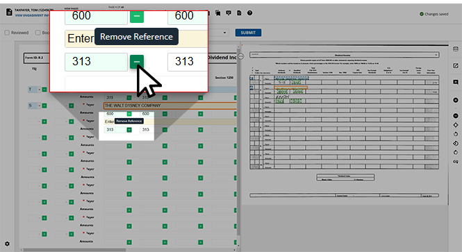Click the first 313 amount field
This screenshot has width=462, height=252.
point(115,130)
